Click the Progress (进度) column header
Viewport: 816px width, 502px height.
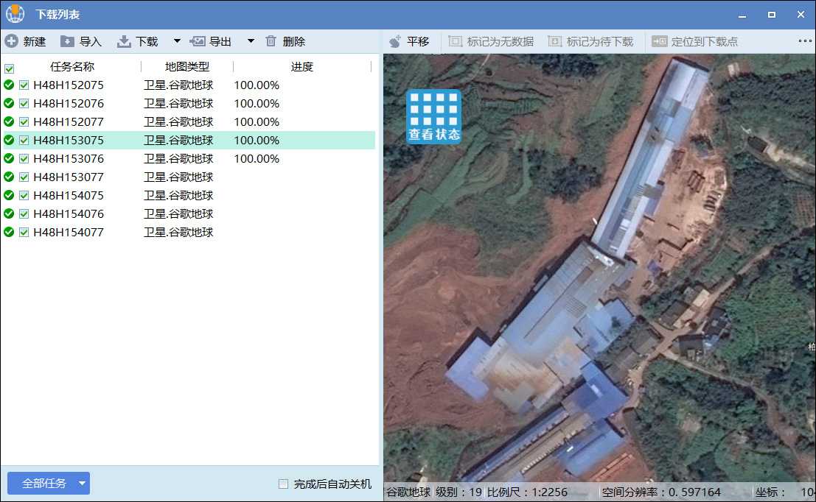click(x=301, y=67)
